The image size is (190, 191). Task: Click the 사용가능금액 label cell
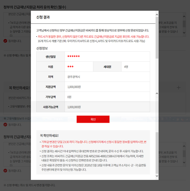coord(50,107)
